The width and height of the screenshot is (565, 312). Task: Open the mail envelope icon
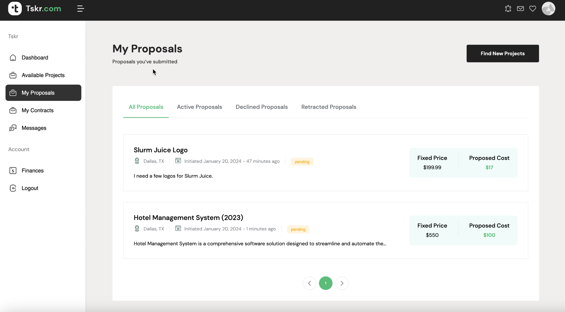pos(520,9)
